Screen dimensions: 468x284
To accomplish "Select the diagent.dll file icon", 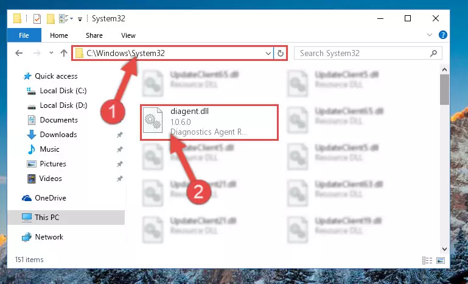I will (x=153, y=121).
